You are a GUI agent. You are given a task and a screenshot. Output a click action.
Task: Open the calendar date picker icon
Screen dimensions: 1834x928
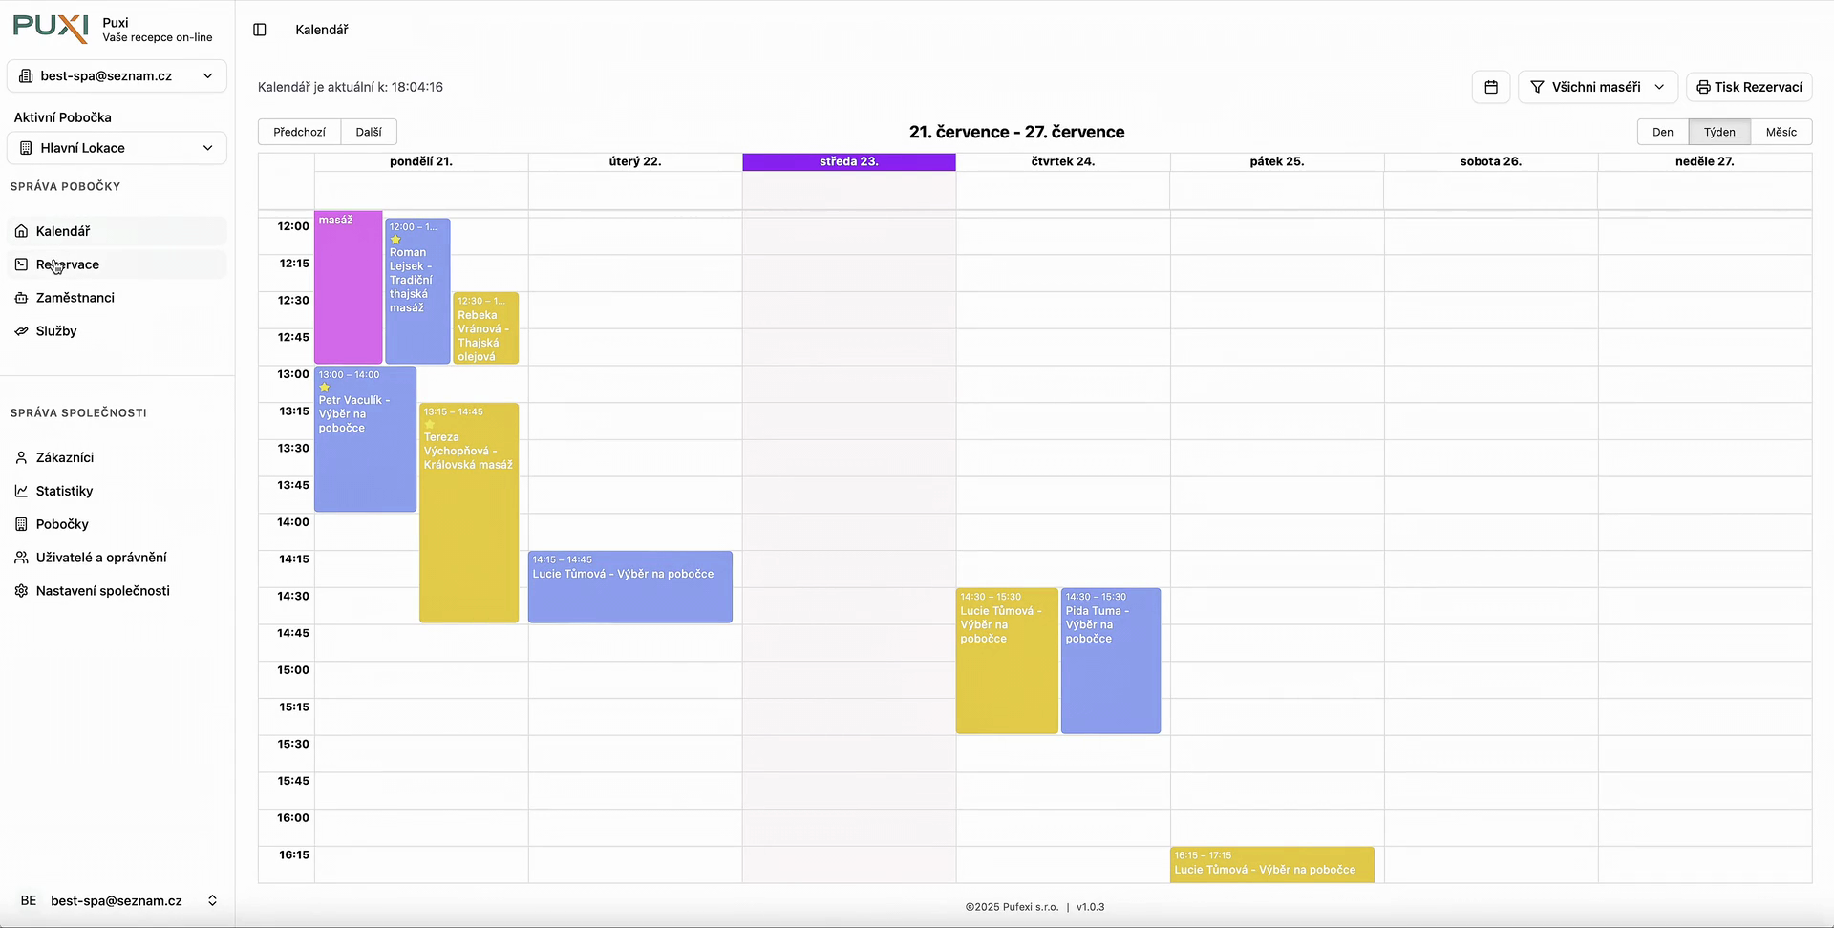[1490, 87]
